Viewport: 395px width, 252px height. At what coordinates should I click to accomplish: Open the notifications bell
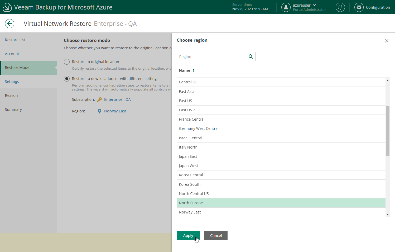point(340,7)
